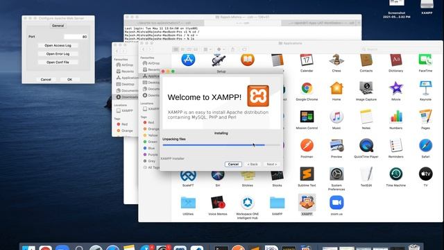This screenshot has width=444, height=250.
Task: Open the Chess app icon
Action: 336,60
